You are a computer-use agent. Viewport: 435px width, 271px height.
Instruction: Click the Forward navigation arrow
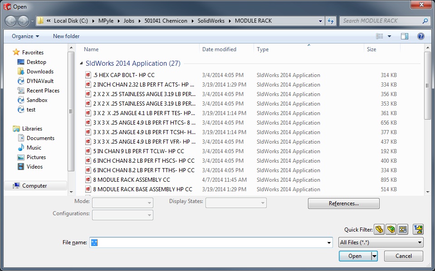tap(23, 21)
